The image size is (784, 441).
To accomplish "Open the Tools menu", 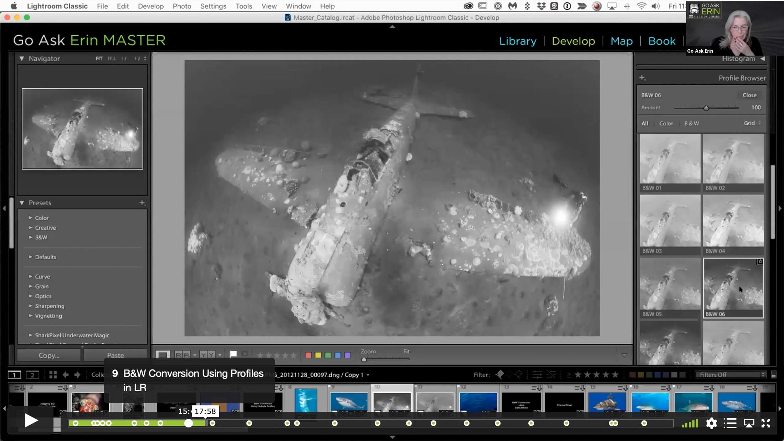I will (244, 6).
